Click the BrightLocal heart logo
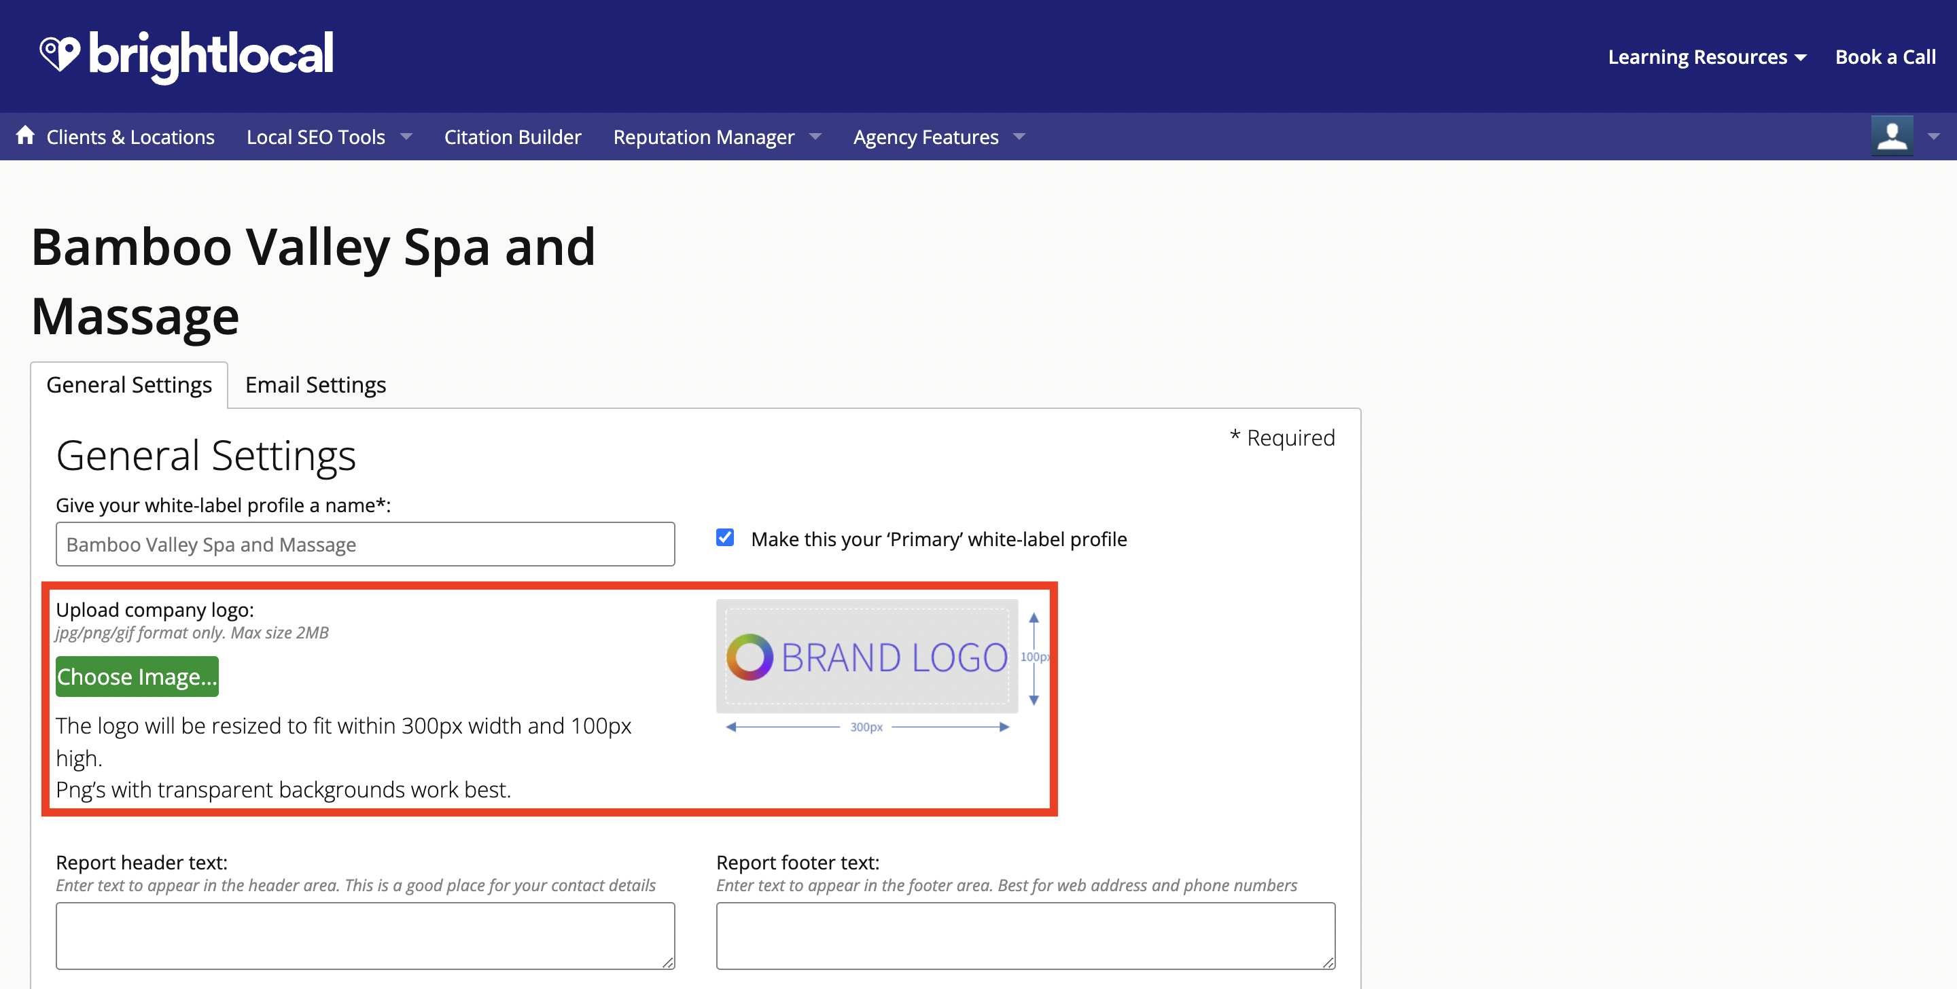 tap(59, 55)
